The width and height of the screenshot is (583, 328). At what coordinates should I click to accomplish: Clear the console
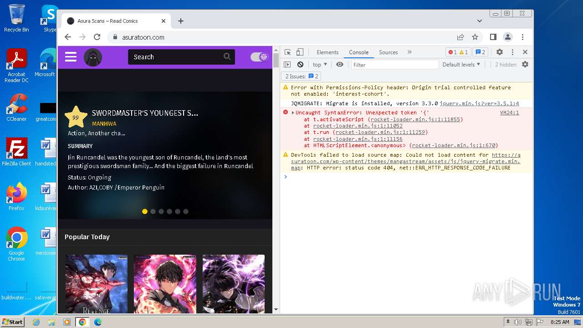point(300,65)
